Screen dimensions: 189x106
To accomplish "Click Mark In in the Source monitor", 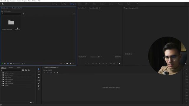I will (x=85, y=64).
